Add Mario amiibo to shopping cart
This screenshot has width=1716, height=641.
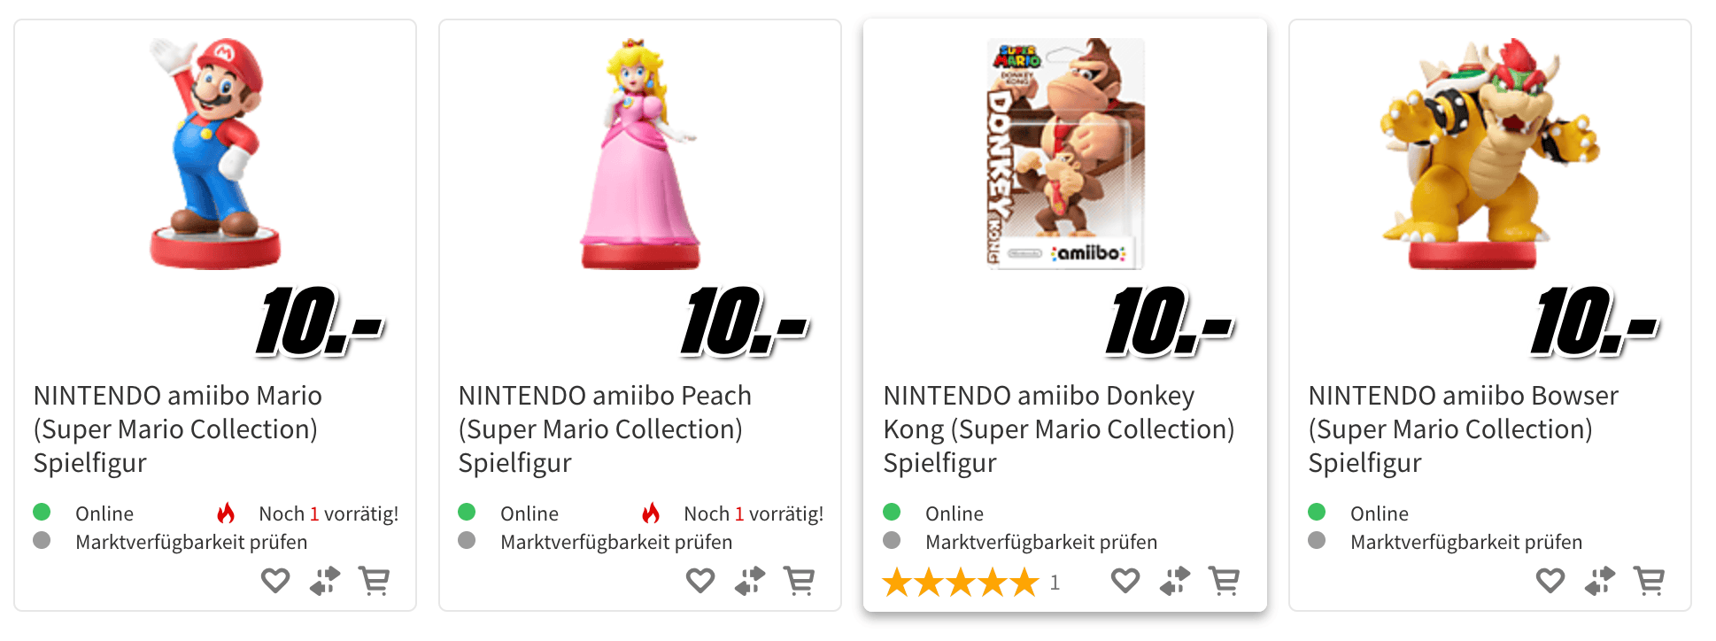coord(374,581)
